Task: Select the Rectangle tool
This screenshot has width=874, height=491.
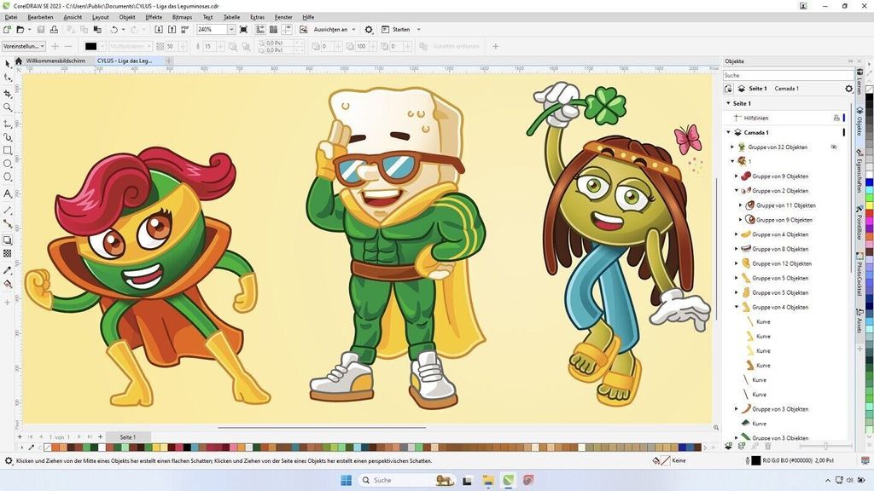Action: 8,151
